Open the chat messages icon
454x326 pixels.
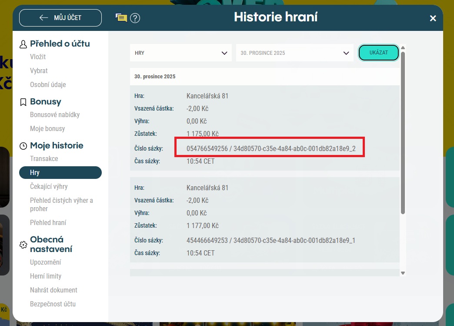pos(121,18)
